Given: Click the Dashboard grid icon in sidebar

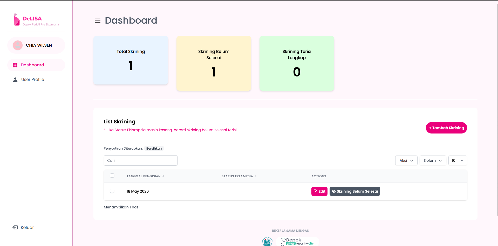Looking at the screenshot, I should click(x=15, y=65).
